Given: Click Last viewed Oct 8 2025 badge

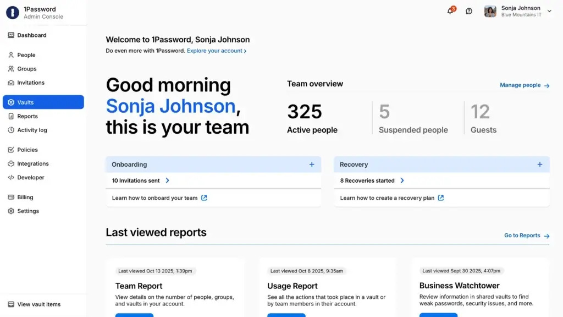Looking at the screenshot, I should tap(307, 271).
